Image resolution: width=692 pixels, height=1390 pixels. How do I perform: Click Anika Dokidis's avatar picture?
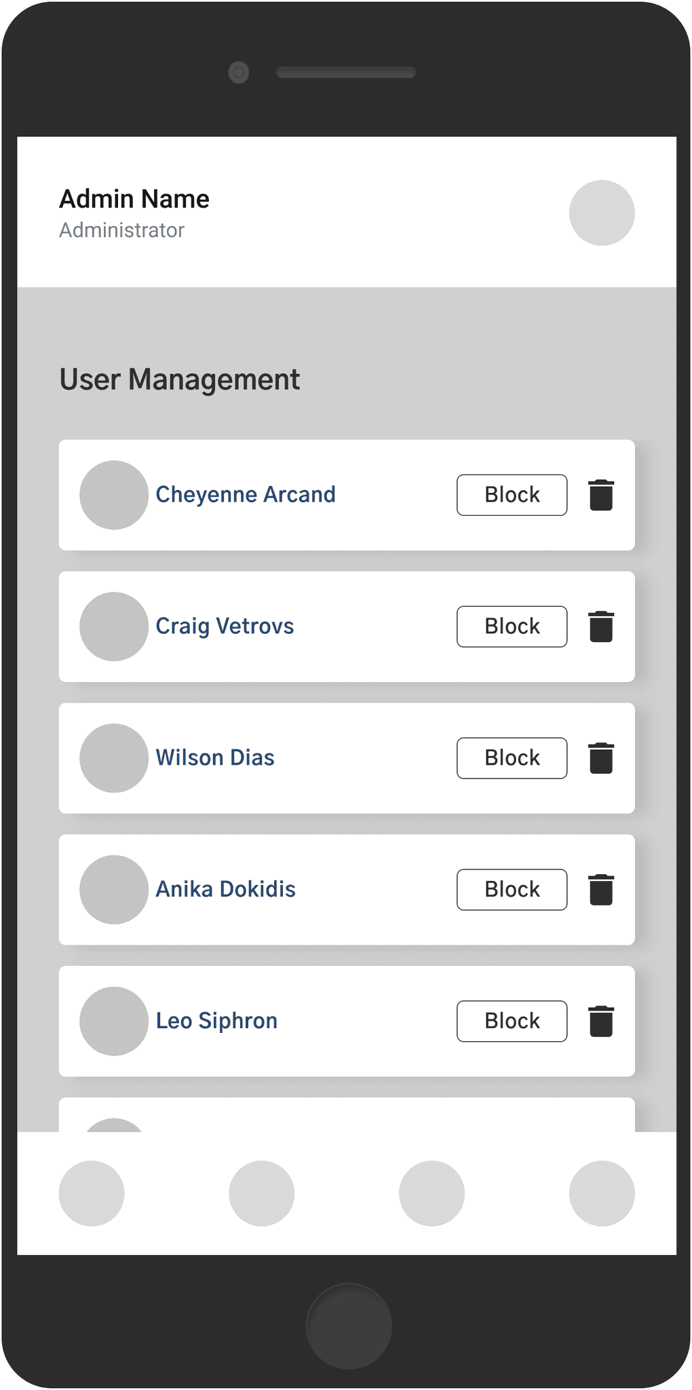(x=114, y=890)
